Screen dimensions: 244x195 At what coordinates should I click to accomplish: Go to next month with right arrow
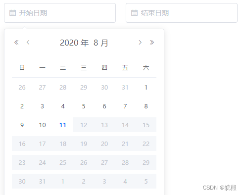click(x=140, y=43)
